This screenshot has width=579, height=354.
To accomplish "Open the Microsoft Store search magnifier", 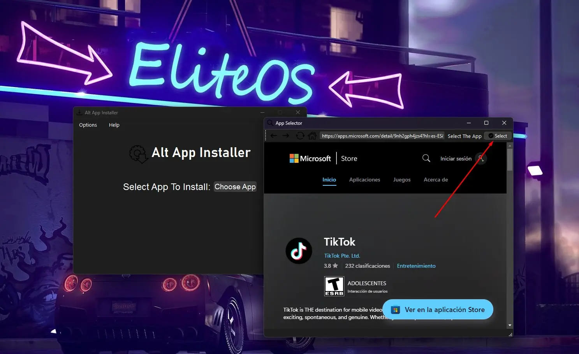I will tap(426, 158).
